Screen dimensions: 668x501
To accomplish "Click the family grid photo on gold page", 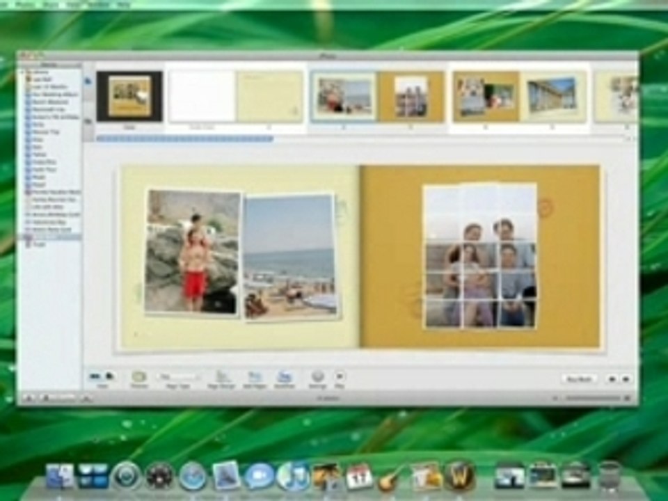I will [480, 255].
